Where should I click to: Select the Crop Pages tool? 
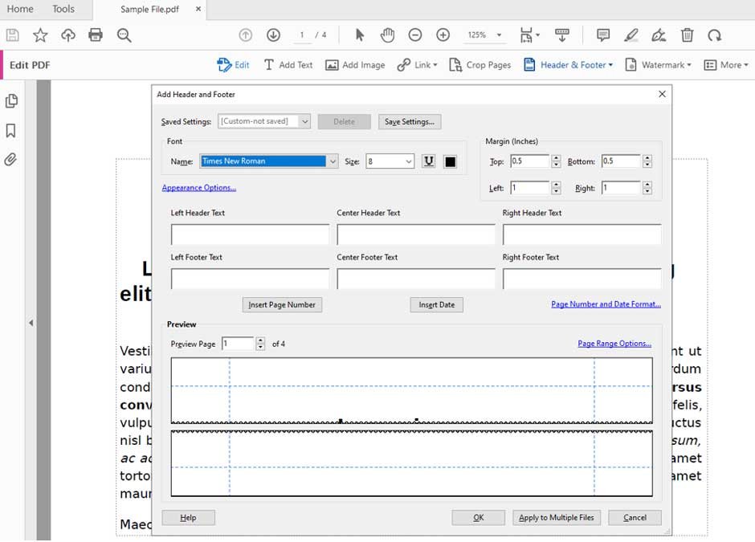pyautogui.click(x=480, y=64)
